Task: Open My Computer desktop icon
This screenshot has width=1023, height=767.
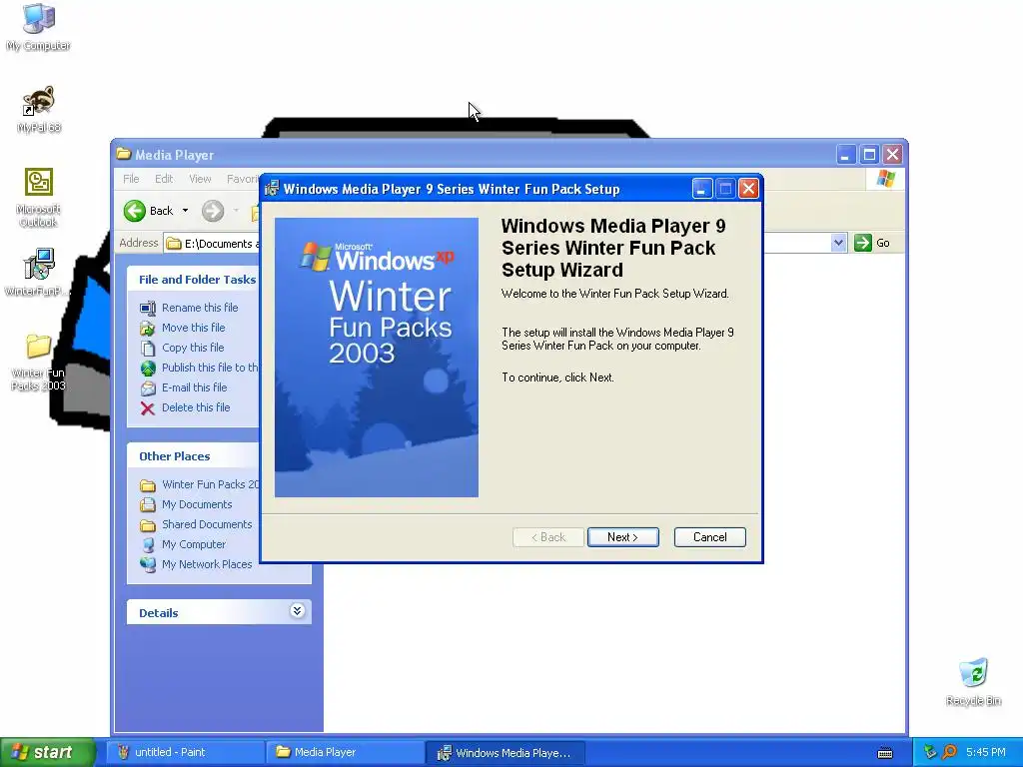Action: point(39,27)
